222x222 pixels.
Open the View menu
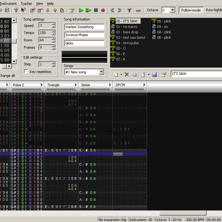pyautogui.click(x=40, y=3)
